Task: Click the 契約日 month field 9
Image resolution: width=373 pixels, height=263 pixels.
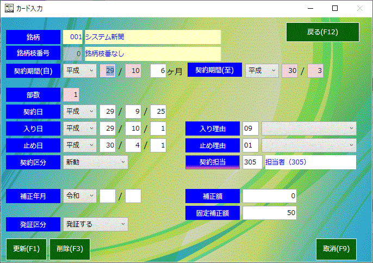Action: (133, 112)
